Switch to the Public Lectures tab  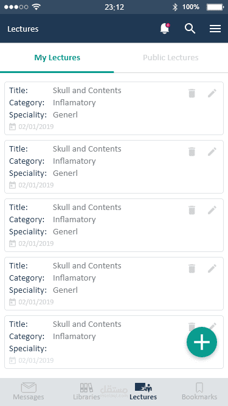(x=171, y=57)
